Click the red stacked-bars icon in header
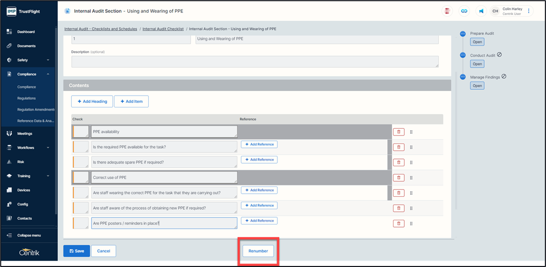The height and width of the screenshot is (267, 546). pos(447,11)
